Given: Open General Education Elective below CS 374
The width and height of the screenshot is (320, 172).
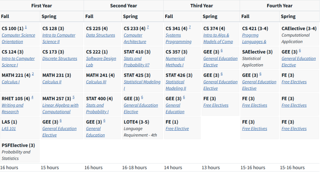Looking at the screenshot, I should [x=220, y=62].
